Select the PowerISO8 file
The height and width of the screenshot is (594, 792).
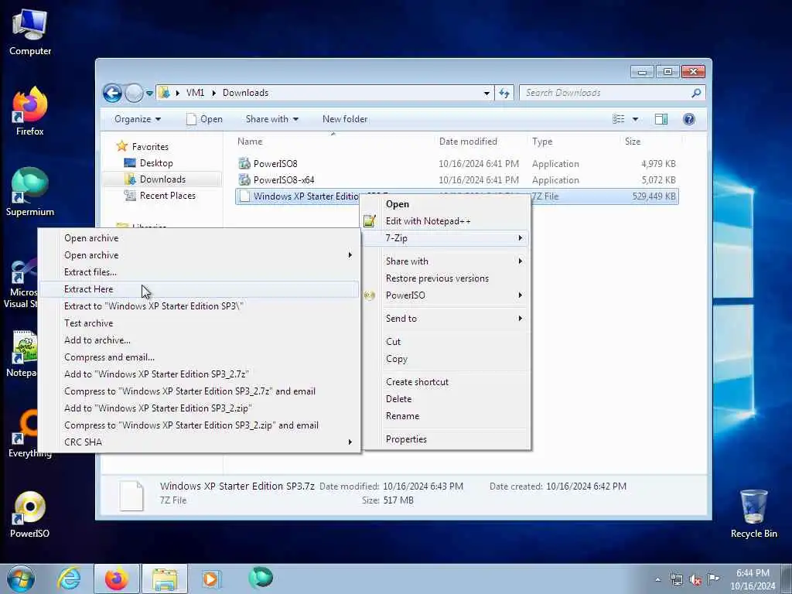(x=456, y=164)
